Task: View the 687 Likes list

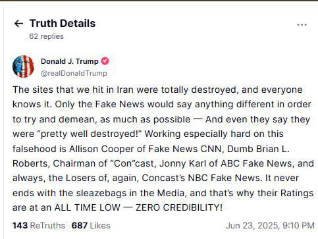Action: (91, 225)
